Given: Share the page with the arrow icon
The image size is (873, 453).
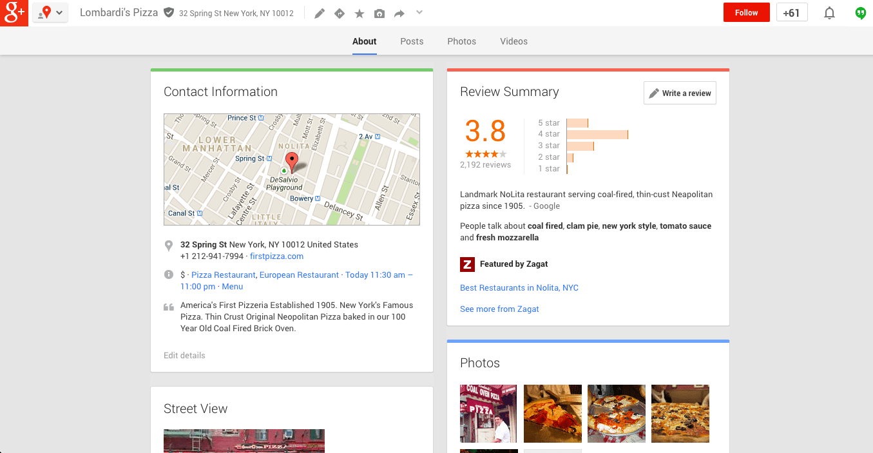Looking at the screenshot, I should (x=399, y=14).
